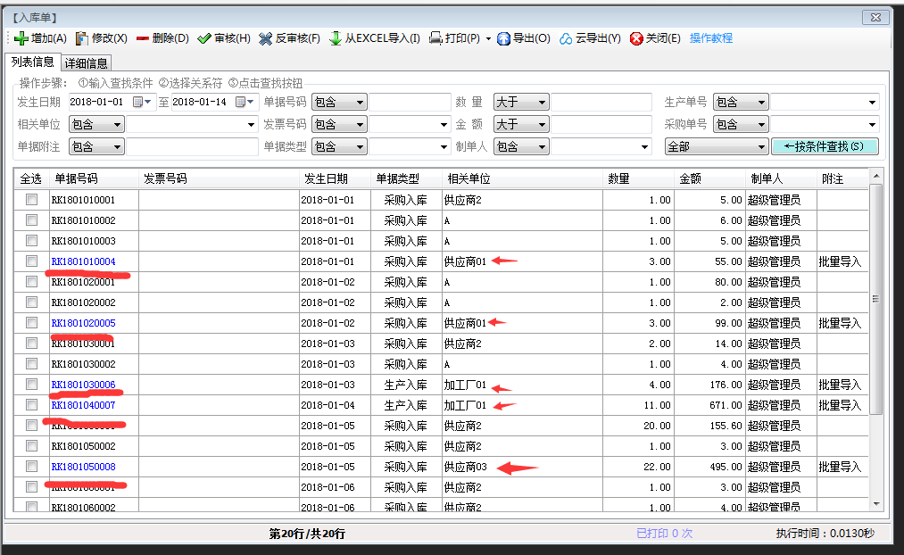Click the green plus 增加(A) icon
Image resolution: width=904 pixels, height=555 pixels.
21,38
